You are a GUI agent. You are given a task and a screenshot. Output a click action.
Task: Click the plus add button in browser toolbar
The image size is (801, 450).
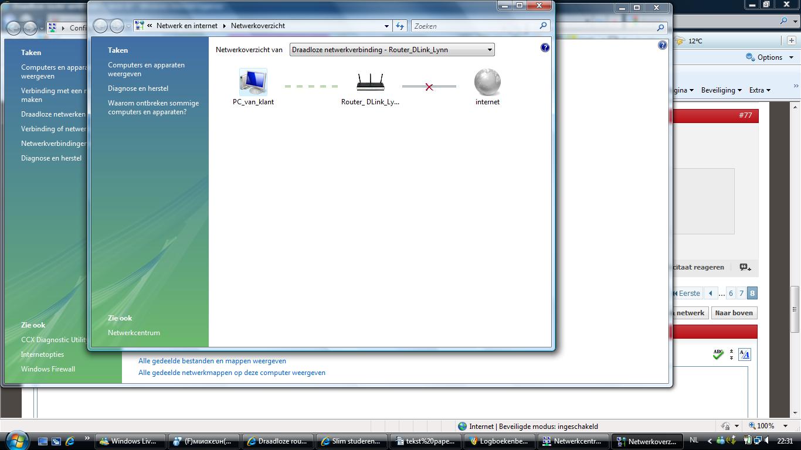pos(791,40)
